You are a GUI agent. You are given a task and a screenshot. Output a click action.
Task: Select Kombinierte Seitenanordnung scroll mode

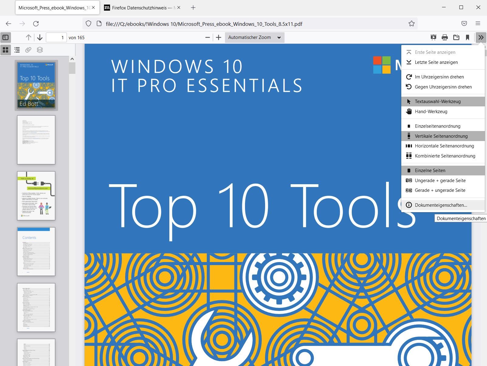[443, 156]
